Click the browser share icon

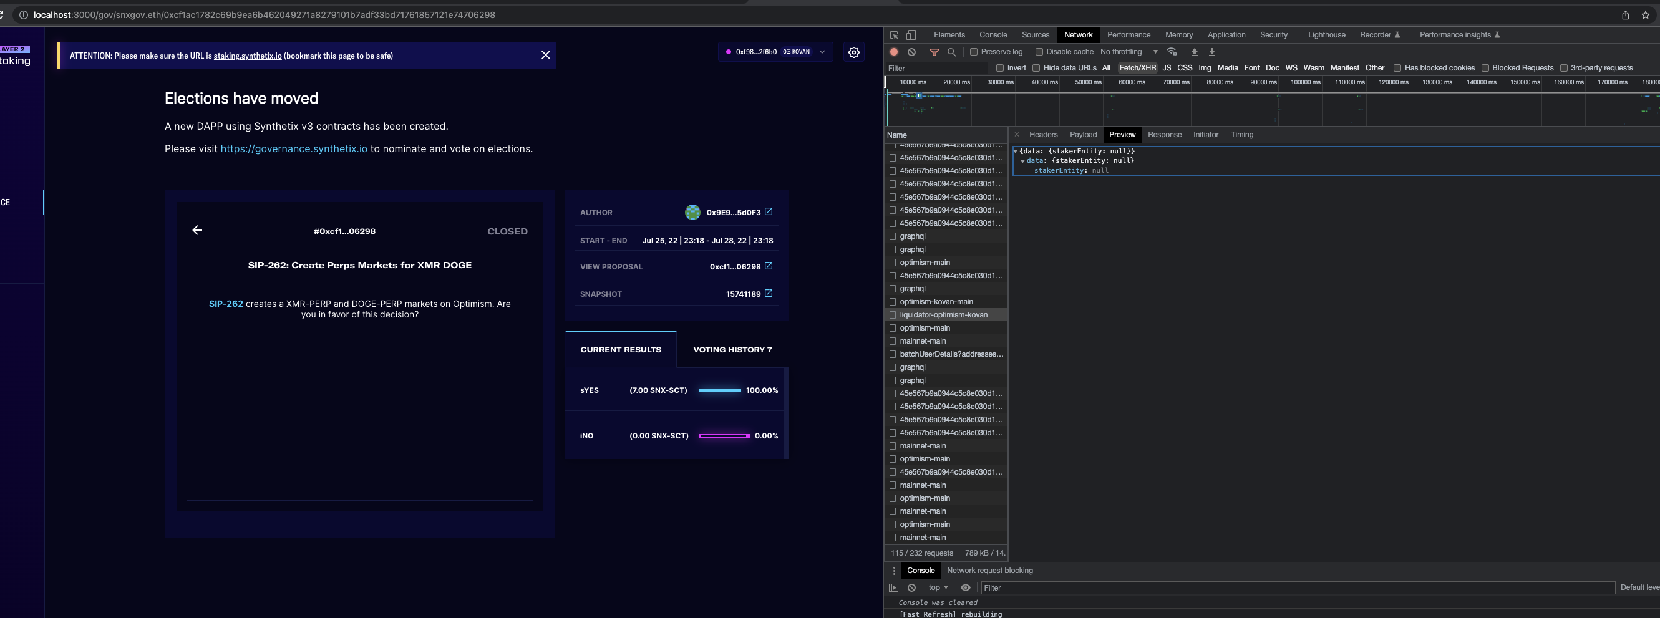pos(1625,15)
